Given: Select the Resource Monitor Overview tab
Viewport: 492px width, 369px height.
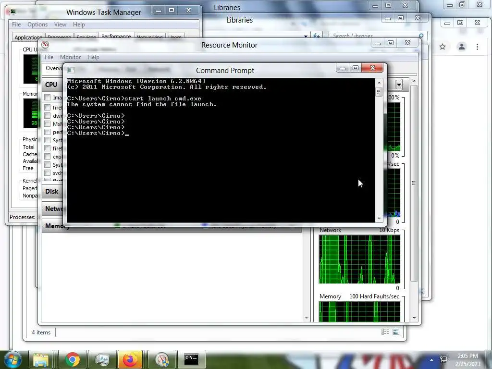Looking at the screenshot, I should click(54, 68).
